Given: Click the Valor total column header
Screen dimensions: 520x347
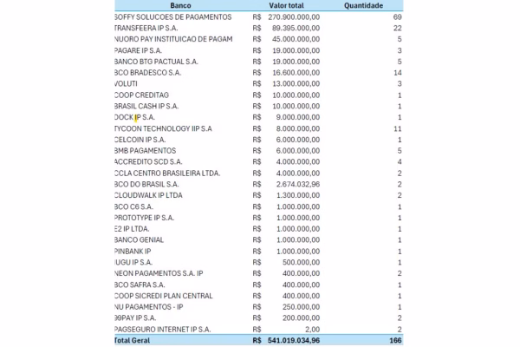Looking at the screenshot, I should tap(290, 5).
